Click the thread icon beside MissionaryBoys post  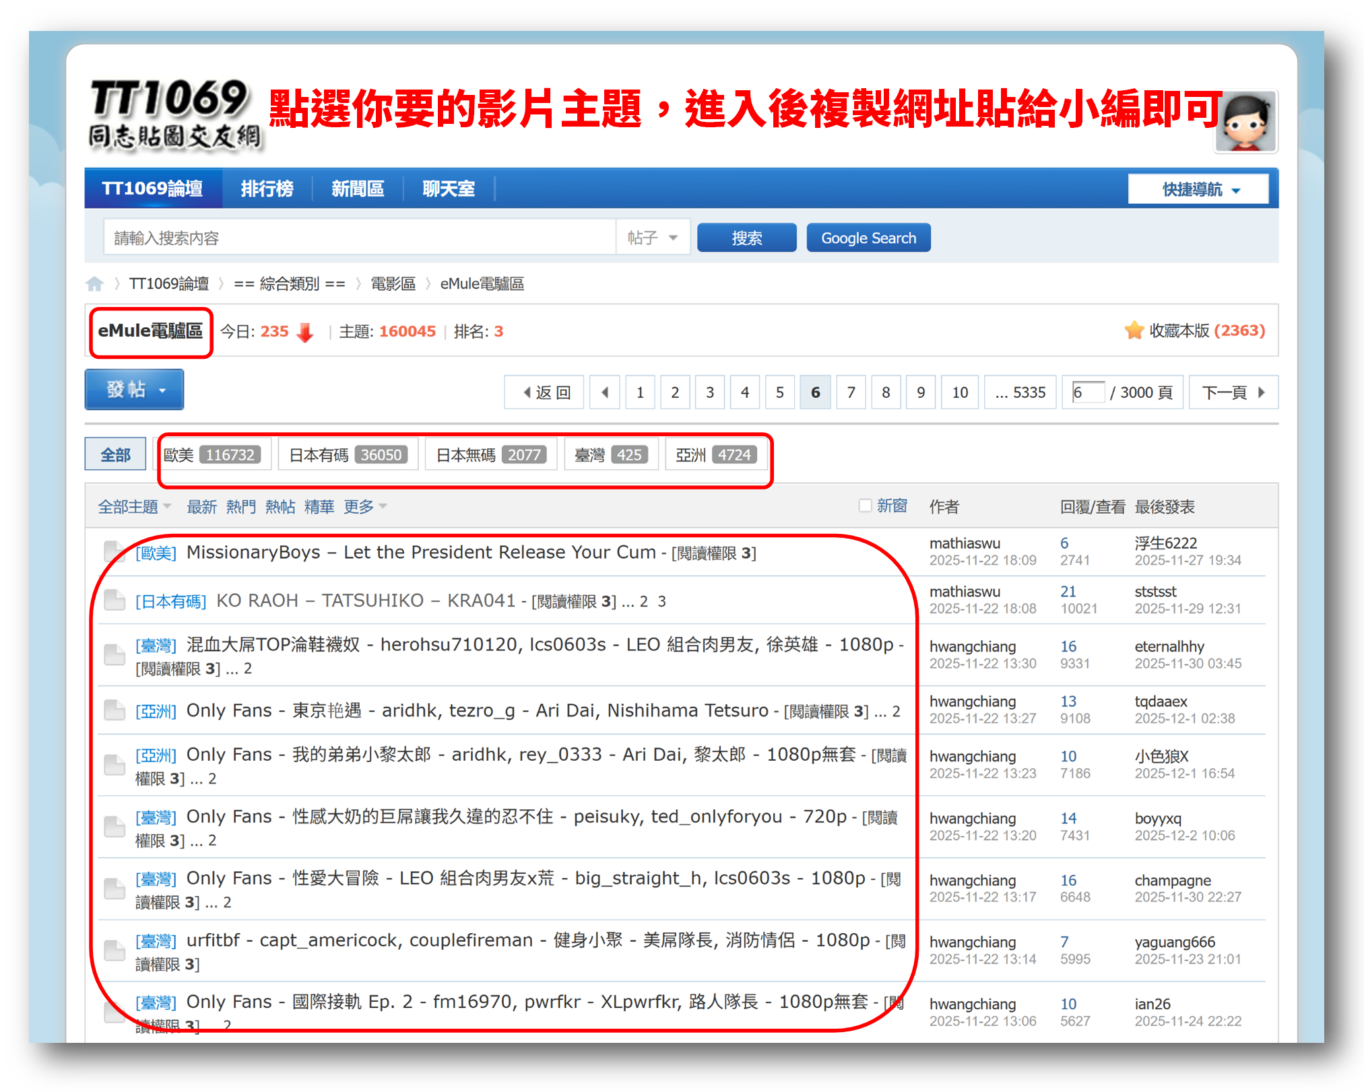click(114, 551)
